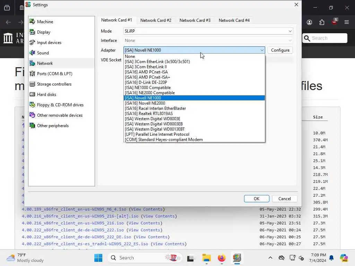
Task: Select [ISA] Western Digital WD8003E
Action: [x=194, y=119]
